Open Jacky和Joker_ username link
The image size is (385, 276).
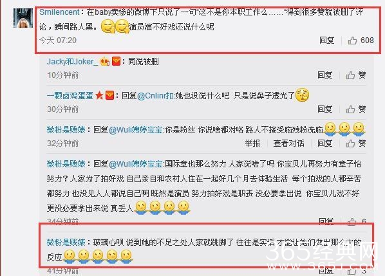[72, 61]
